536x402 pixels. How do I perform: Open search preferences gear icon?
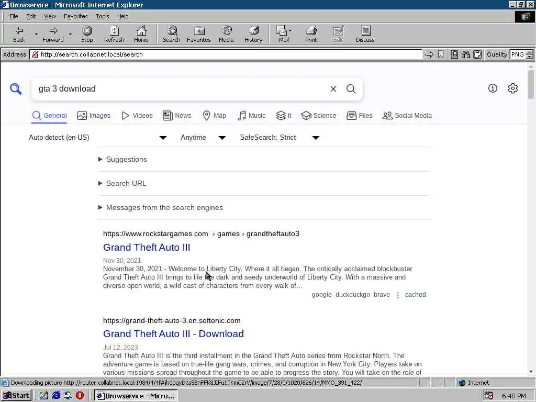coord(513,88)
